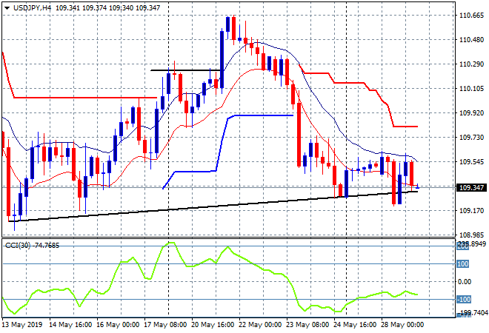Click the 23 May 08:00 time label
Viewport: 489px width, 333px height.
[307, 325]
